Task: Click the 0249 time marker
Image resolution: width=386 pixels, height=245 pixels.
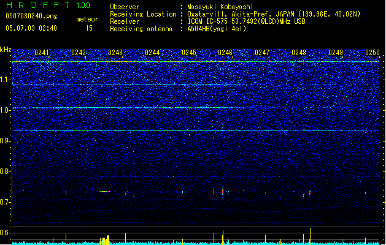Action: (336, 53)
